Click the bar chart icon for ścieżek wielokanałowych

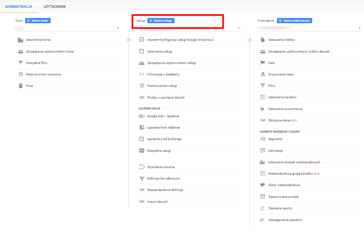[x=262, y=162]
